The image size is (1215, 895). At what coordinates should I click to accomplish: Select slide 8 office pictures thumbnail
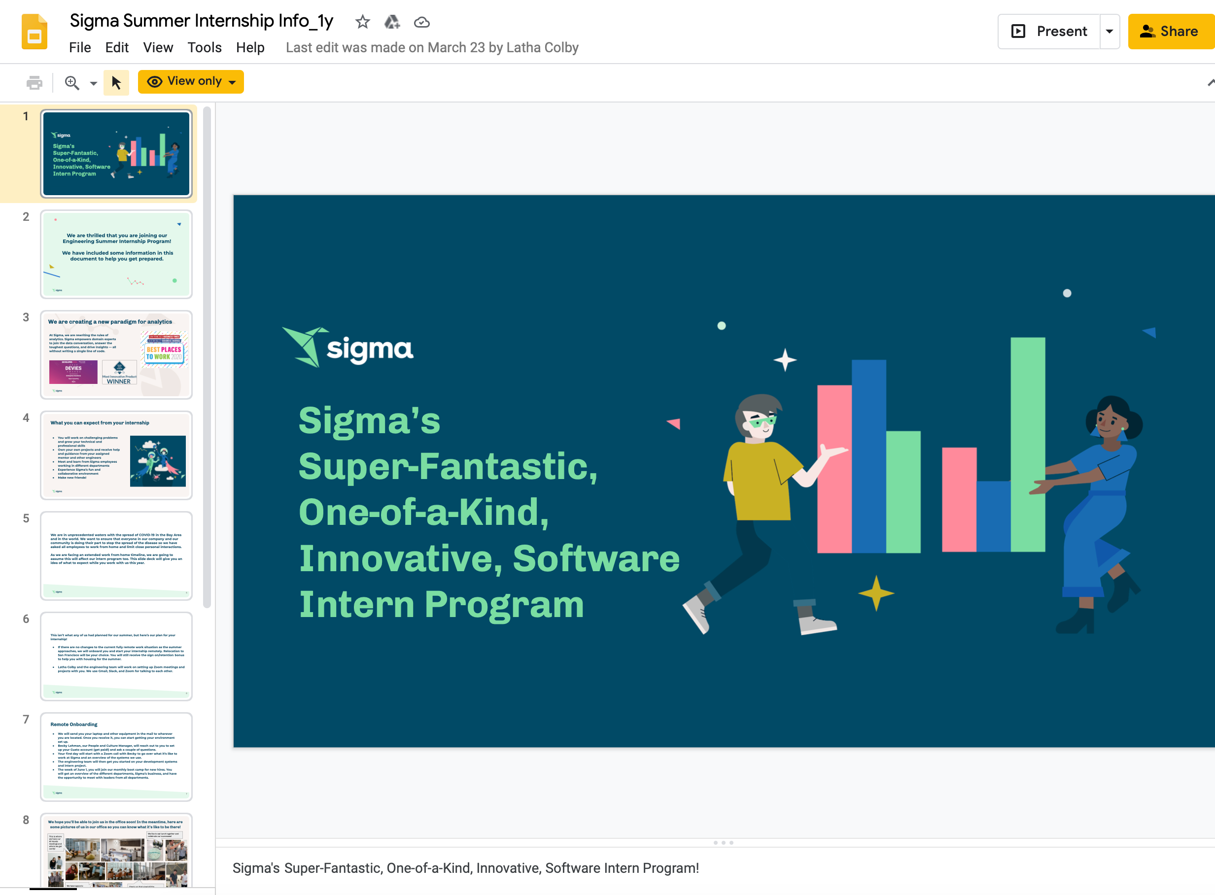[x=116, y=851]
